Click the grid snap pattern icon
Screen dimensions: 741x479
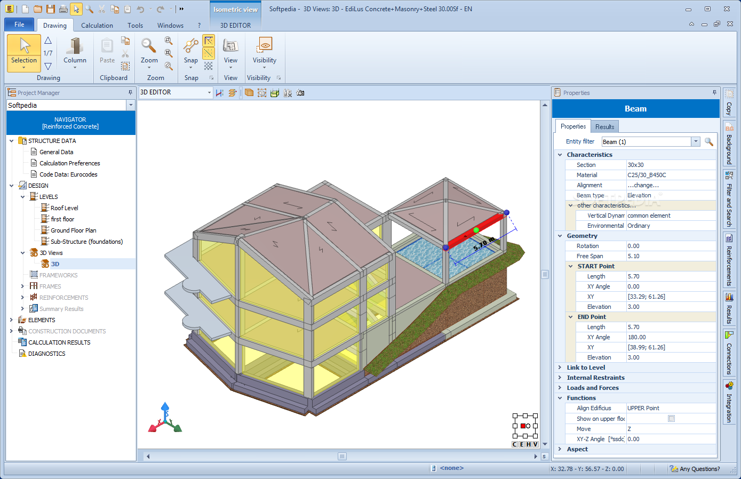(x=209, y=66)
